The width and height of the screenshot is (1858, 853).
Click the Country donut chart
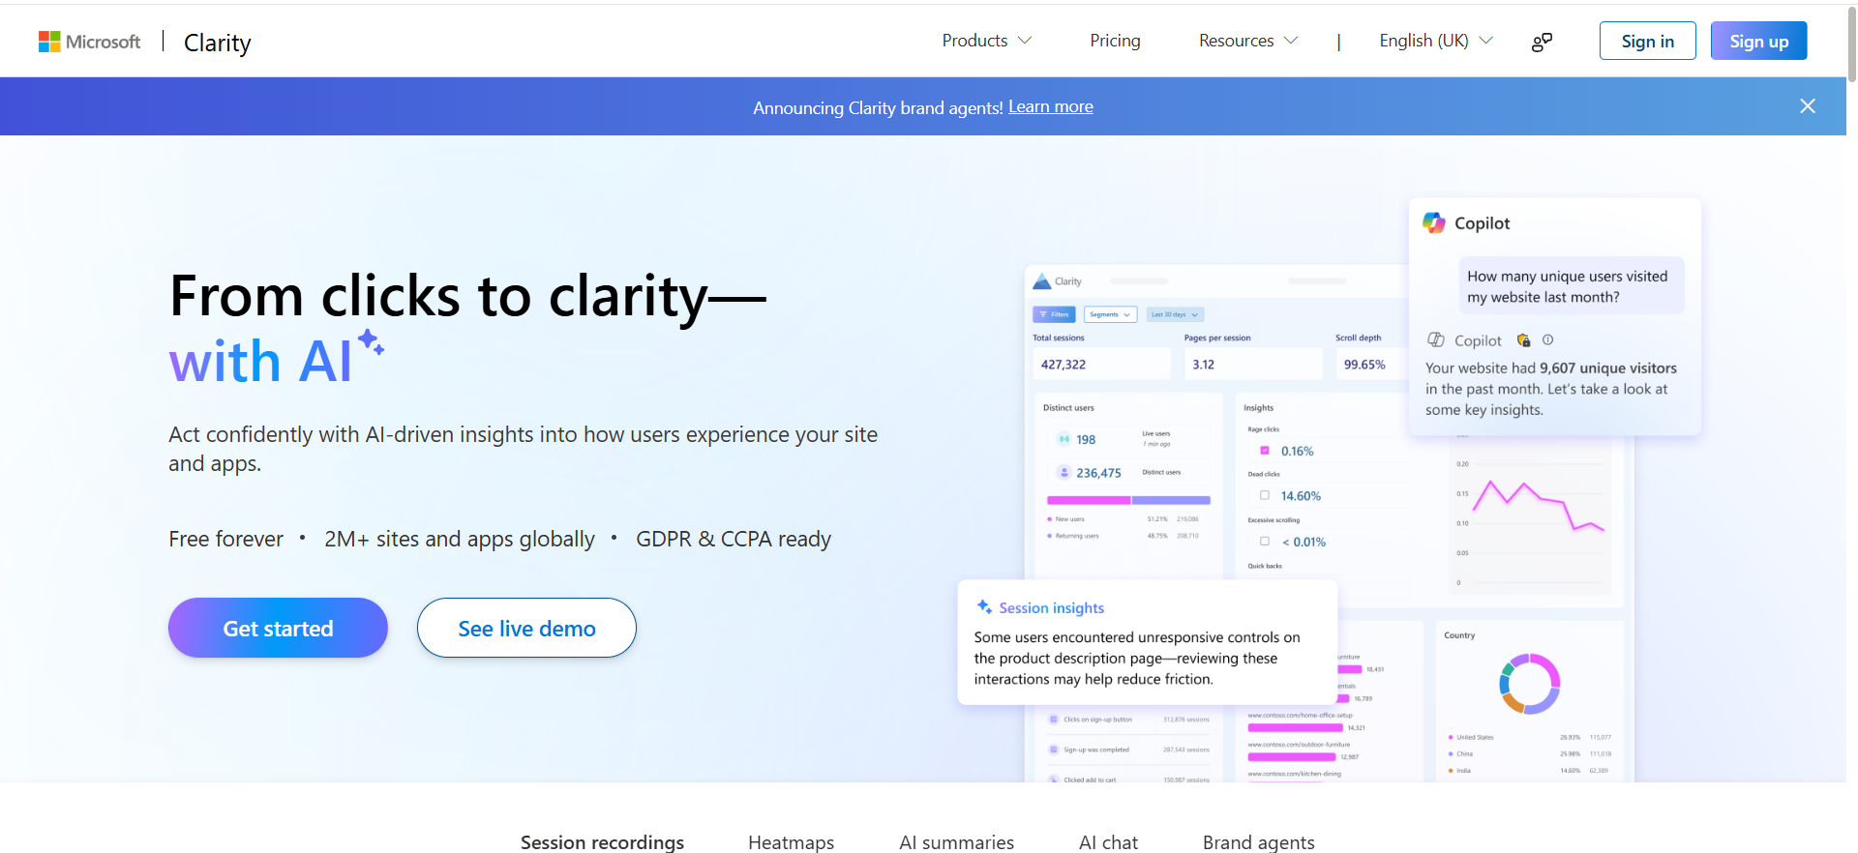click(1529, 684)
